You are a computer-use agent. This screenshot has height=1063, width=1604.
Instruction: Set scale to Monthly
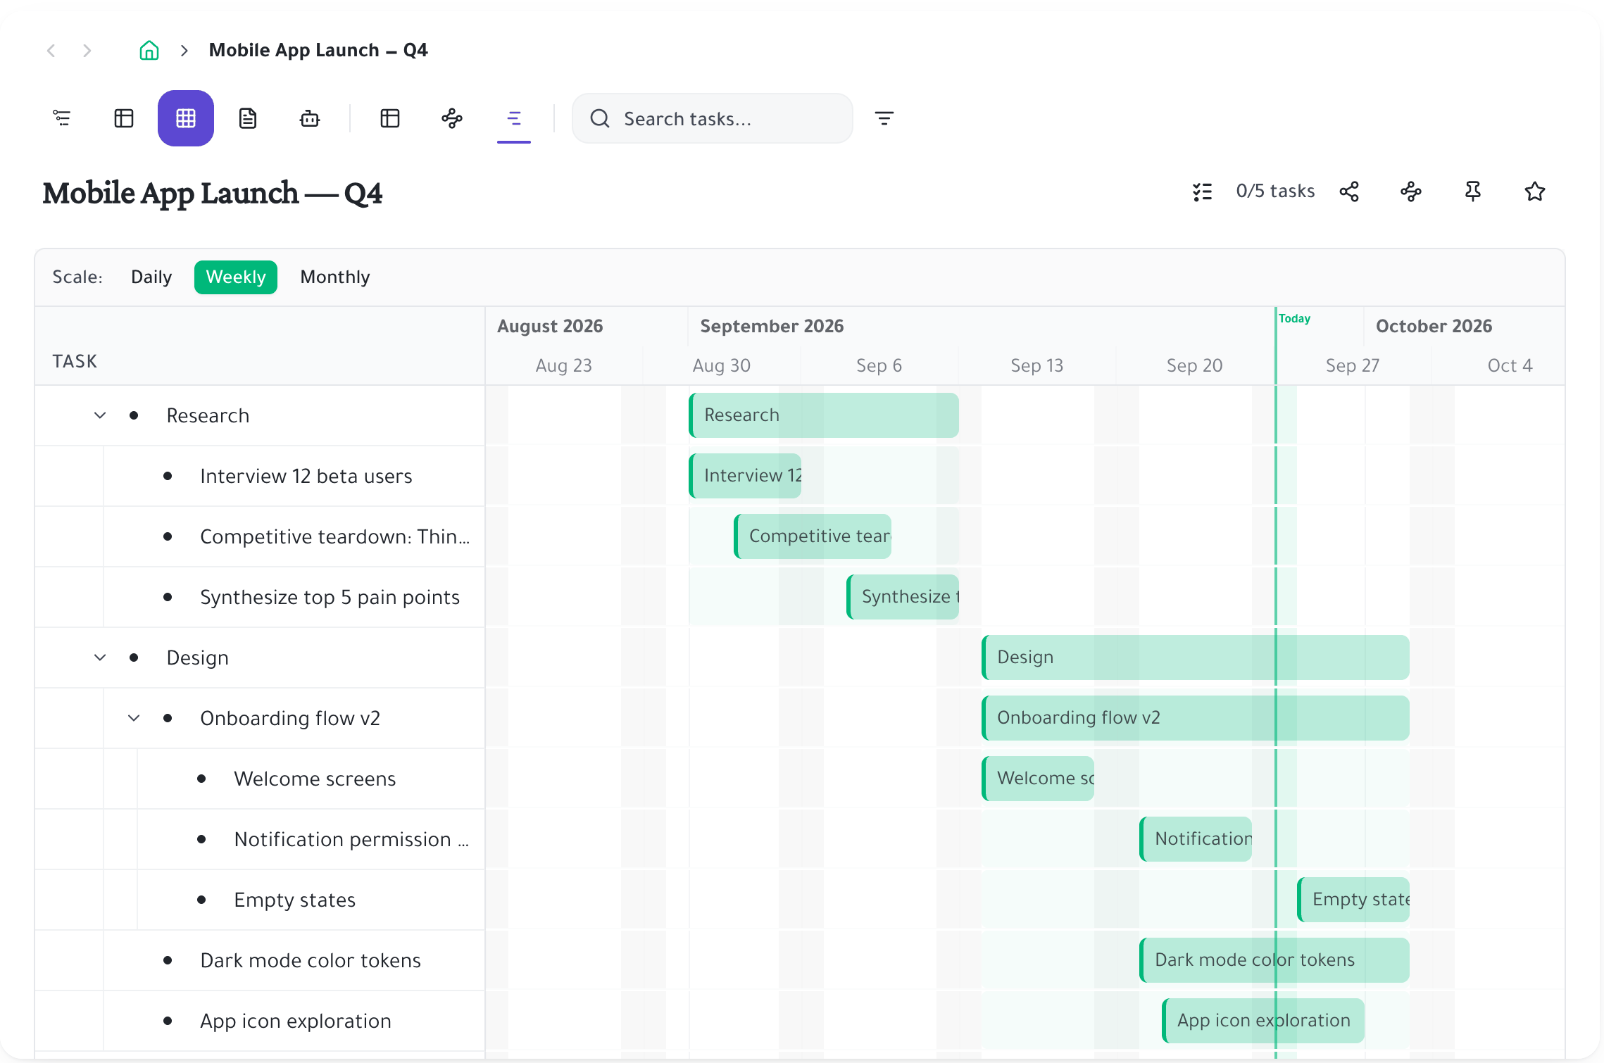click(335, 277)
